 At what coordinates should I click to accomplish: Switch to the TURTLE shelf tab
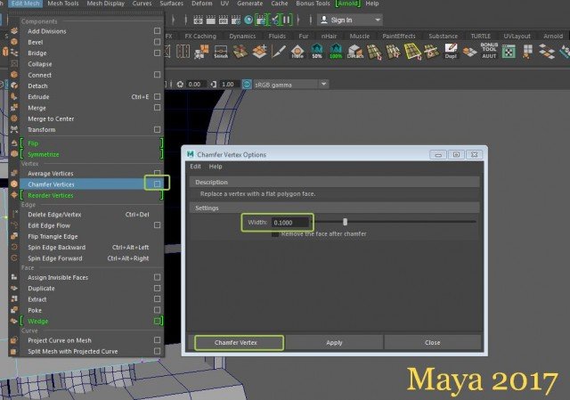[x=481, y=36]
